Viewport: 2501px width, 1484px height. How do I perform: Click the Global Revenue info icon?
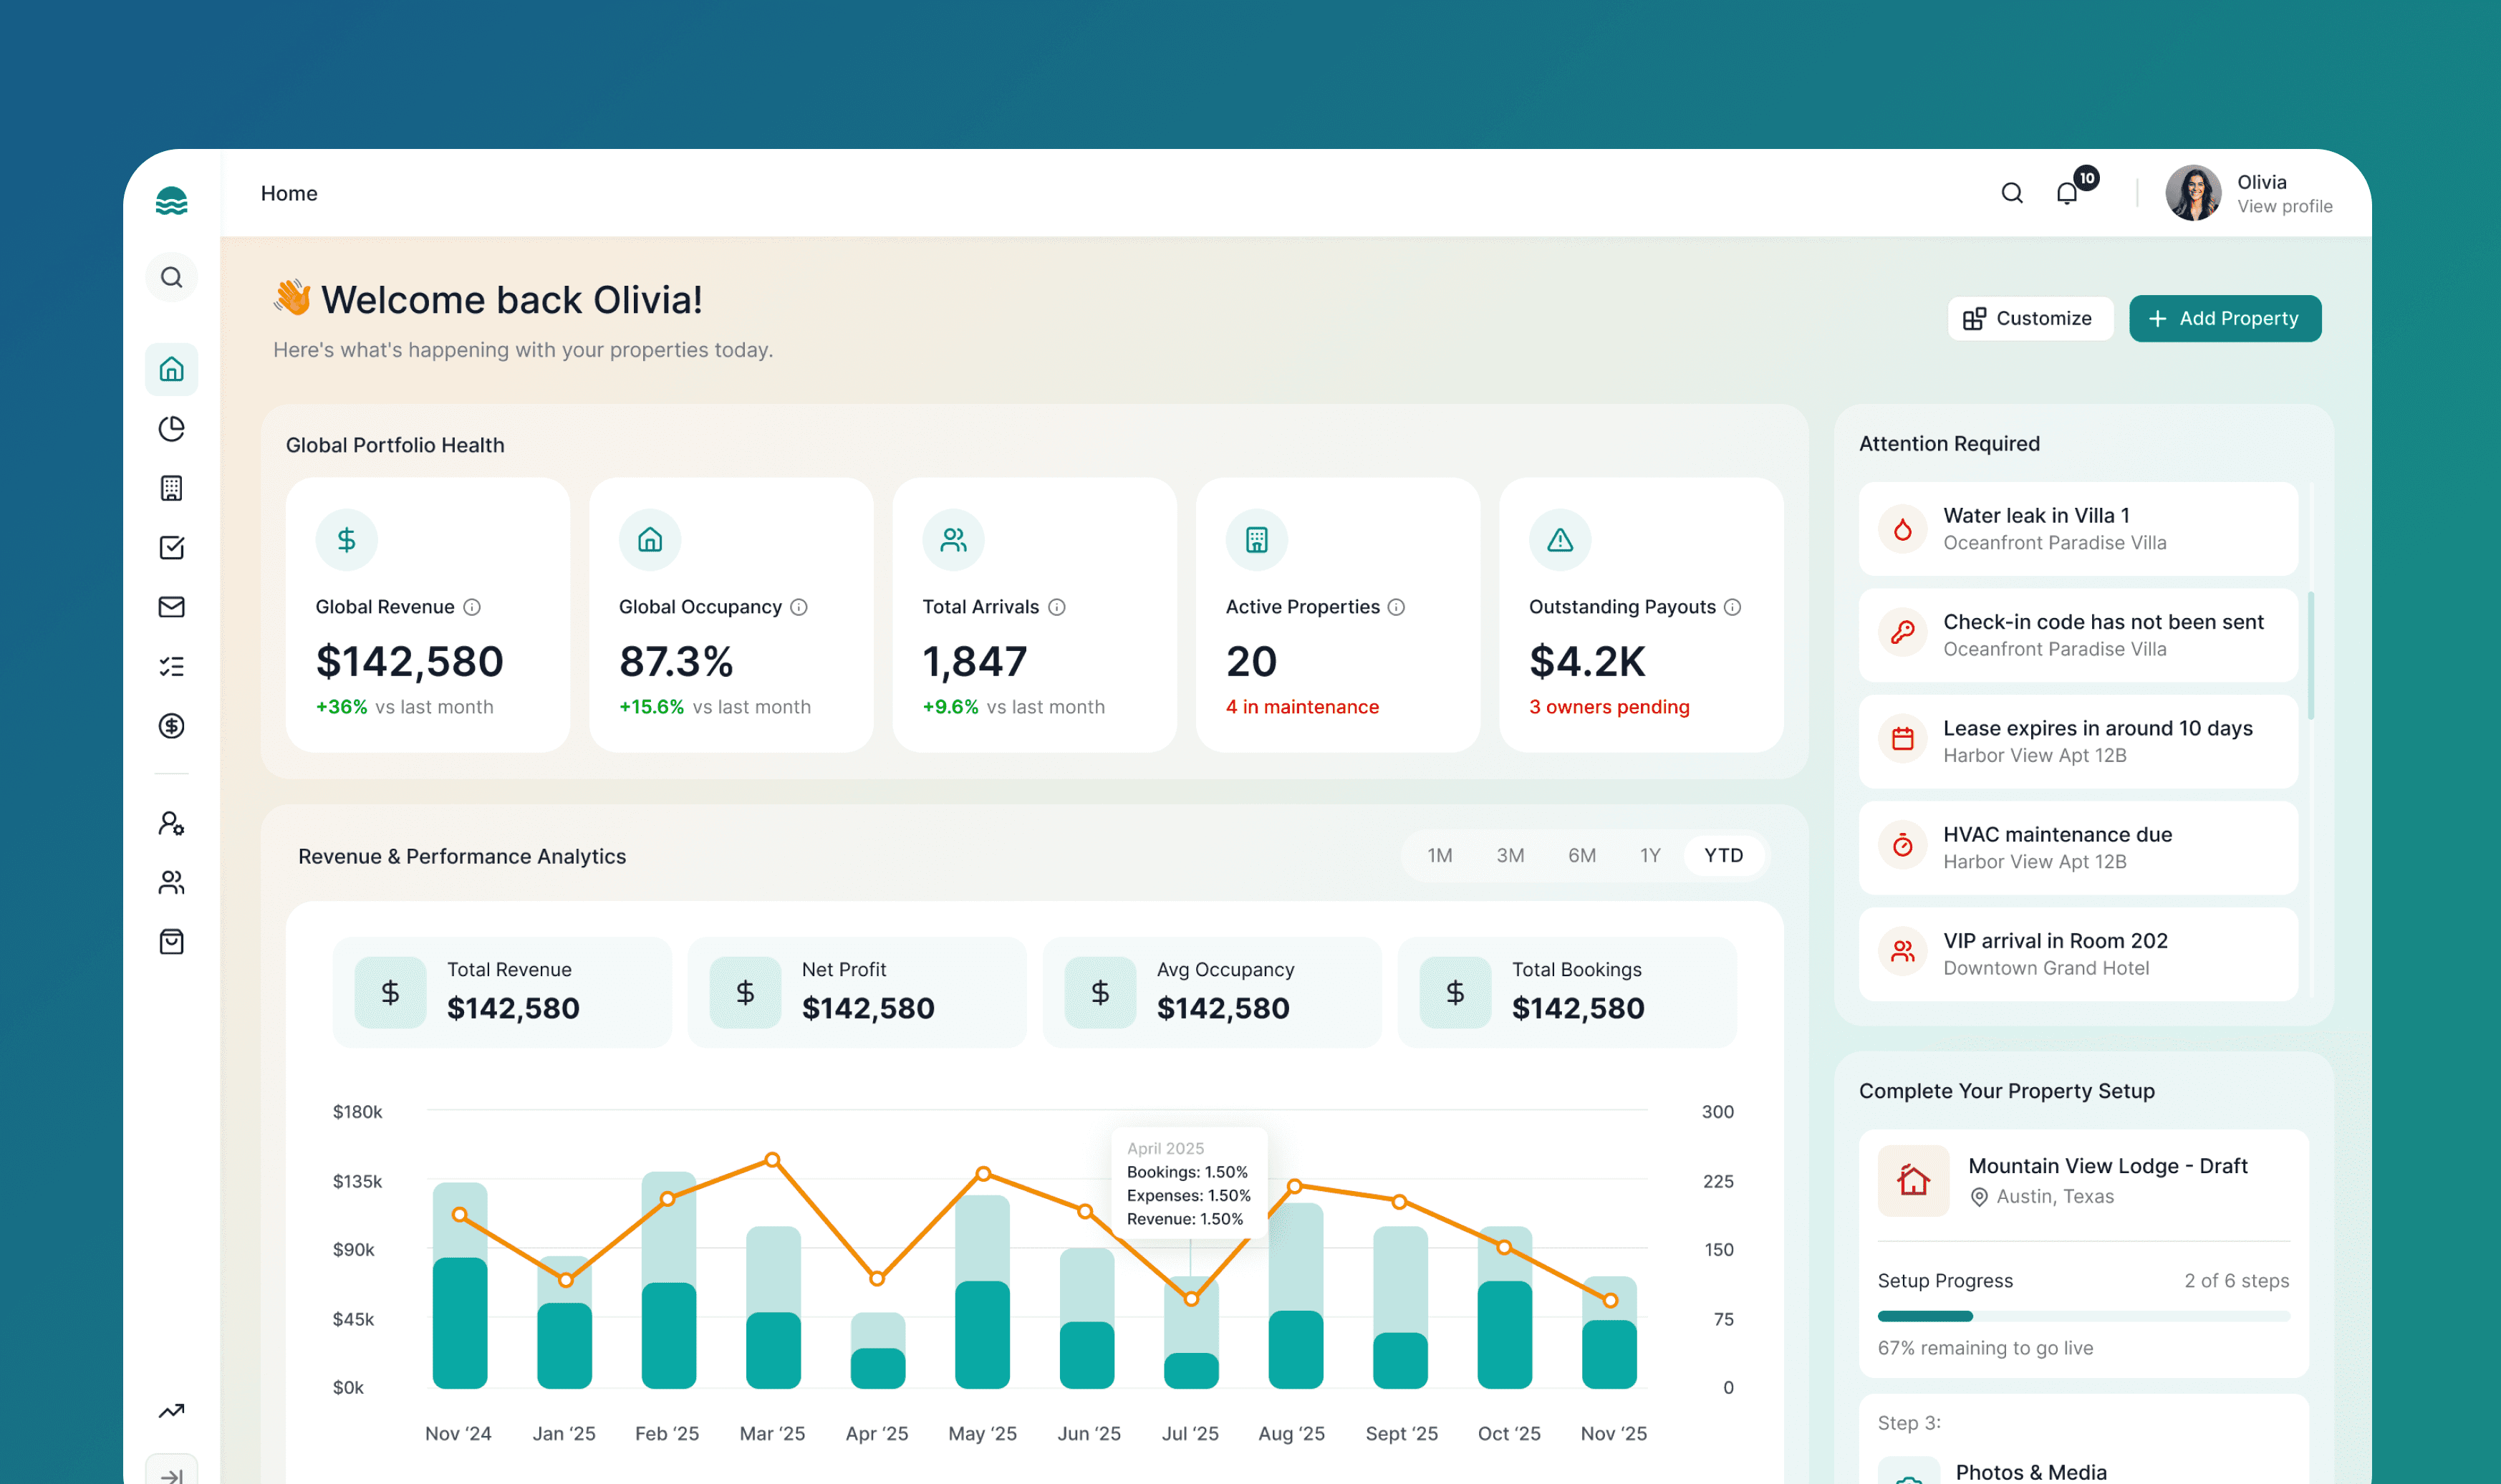(x=472, y=607)
